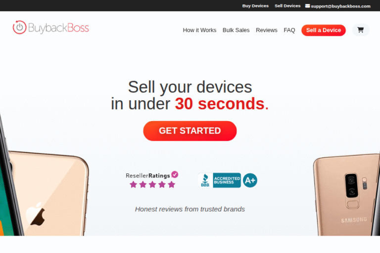Click the BBB torch logo badge
380x253 pixels.
205,180
